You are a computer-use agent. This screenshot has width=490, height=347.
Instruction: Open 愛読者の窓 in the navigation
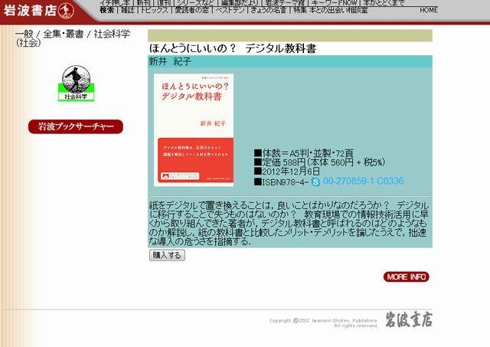192,10
